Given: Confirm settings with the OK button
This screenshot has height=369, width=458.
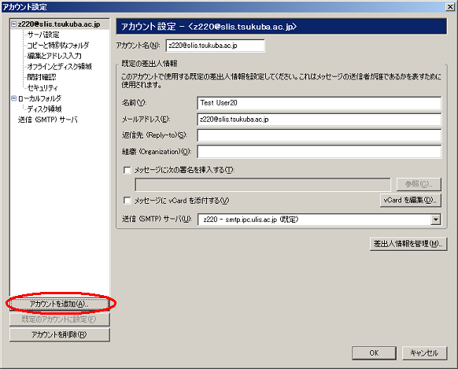Looking at the screenshot, I should (x=374, y=353).
